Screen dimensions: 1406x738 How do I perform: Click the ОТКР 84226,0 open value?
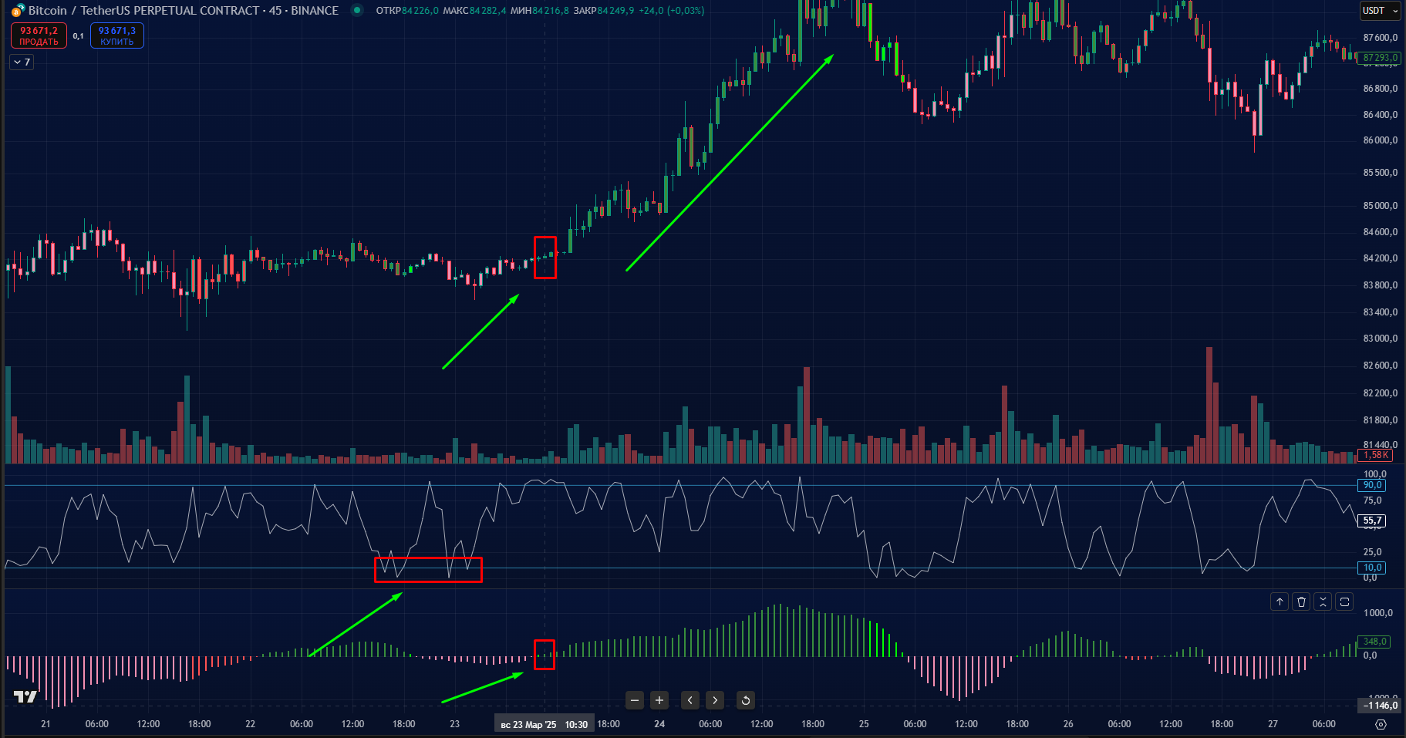click(407, 11)
